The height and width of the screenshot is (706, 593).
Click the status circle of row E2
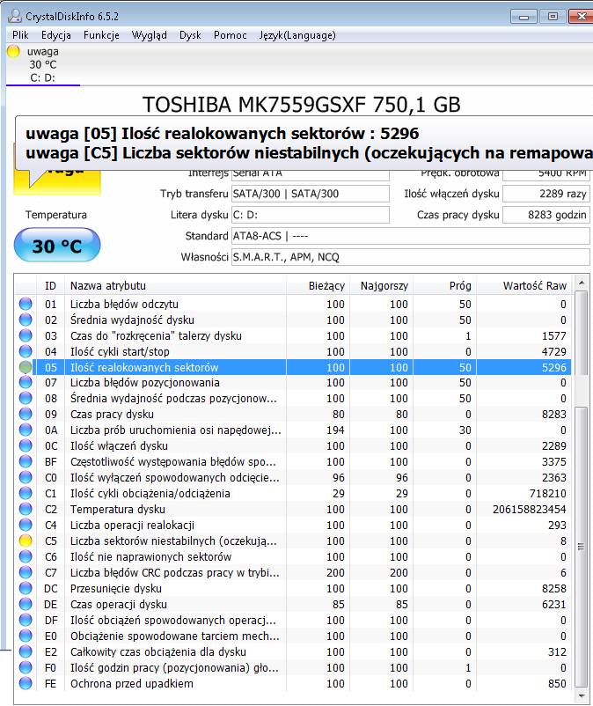coord(26,651)
